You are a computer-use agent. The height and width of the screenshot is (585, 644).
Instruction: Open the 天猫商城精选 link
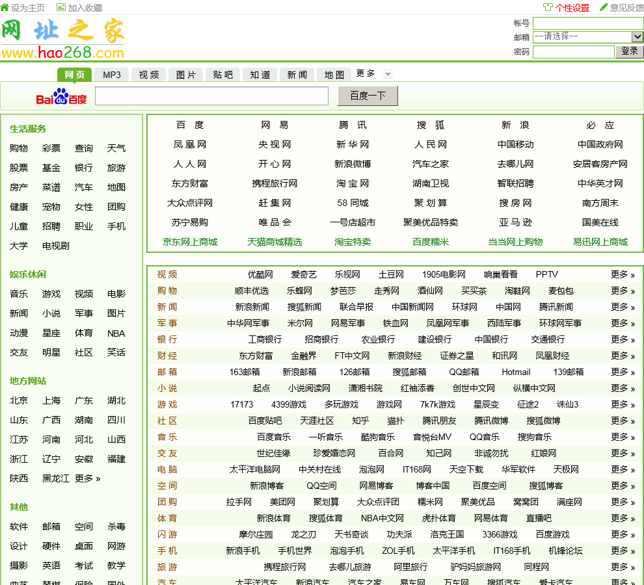click(x=275, y=242)
